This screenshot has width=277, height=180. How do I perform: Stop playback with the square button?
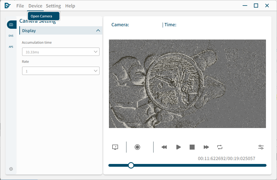tap(192, 147)
